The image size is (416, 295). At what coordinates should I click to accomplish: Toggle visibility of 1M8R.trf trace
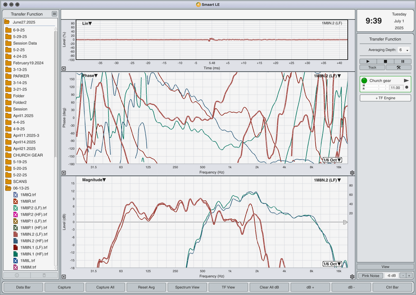tap(15, 202)
